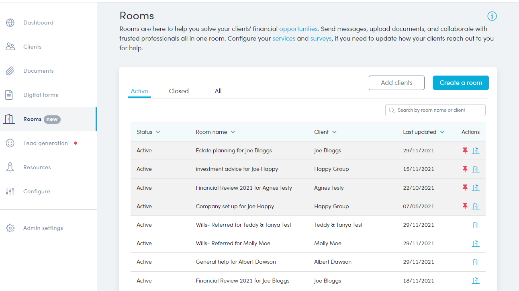The width and height of the screenshot is (519, 291).
Task: Open Documents paperclip icon in sidebar
Action: click(10, 71)
